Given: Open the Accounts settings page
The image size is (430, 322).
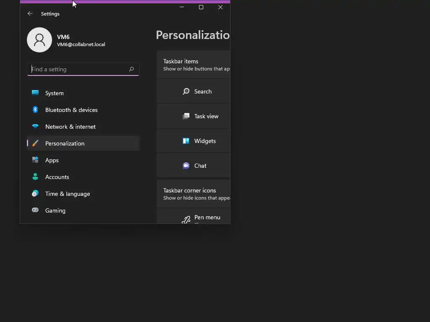Looking at the screenshot, I should tap(57, 177).
